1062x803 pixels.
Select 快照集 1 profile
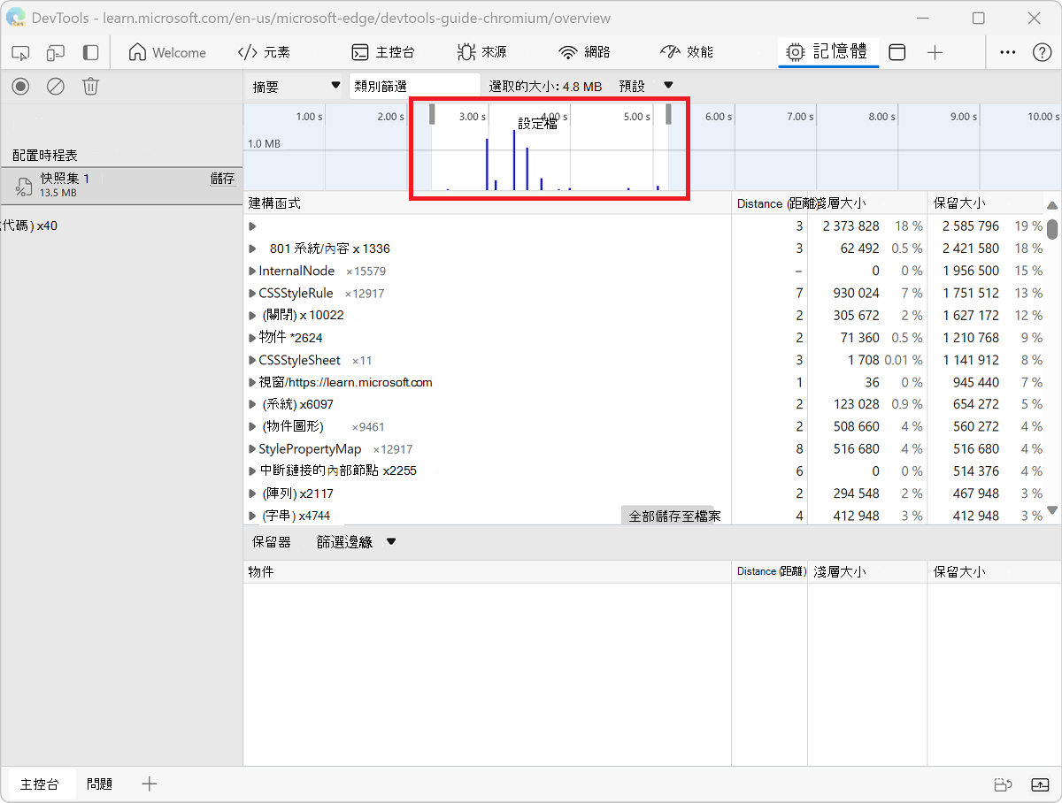tap(121, 185)
